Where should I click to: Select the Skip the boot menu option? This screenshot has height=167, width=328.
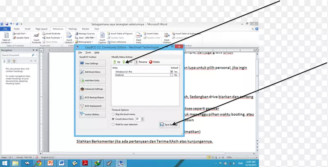pos(113,114)
